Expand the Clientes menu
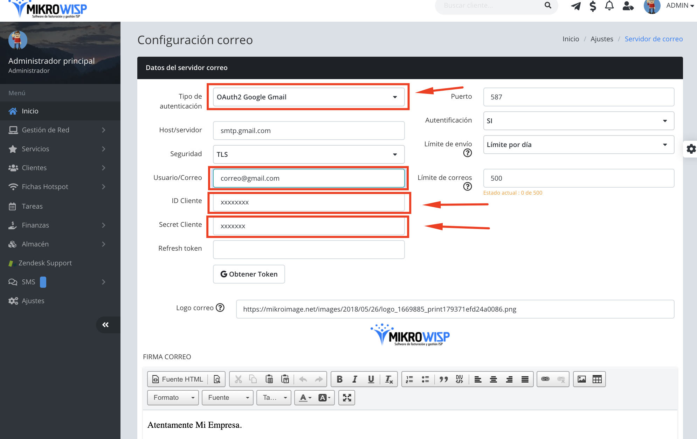 (x=60, y=168)
